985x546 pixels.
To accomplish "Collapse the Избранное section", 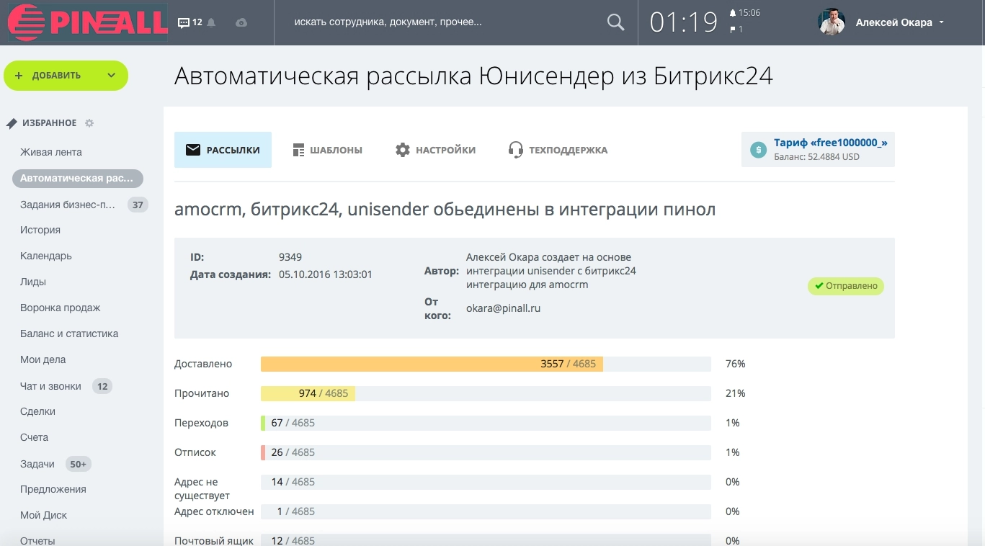I will pyautogui.click(x=49, y=123).
